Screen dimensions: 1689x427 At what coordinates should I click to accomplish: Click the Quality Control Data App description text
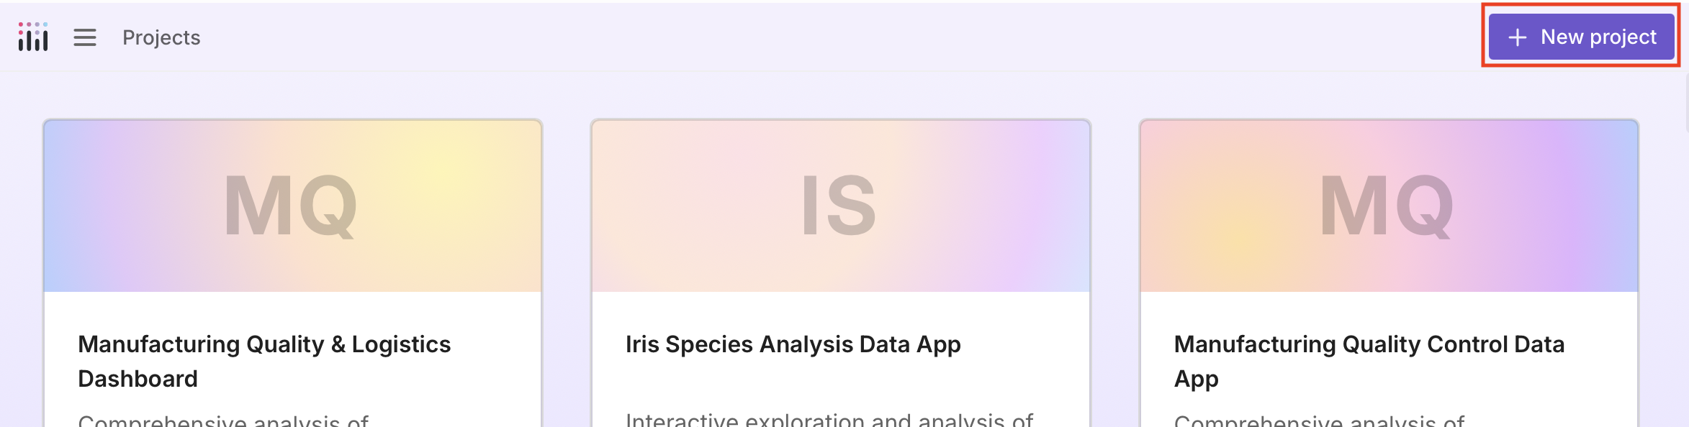pos(1319,421)
